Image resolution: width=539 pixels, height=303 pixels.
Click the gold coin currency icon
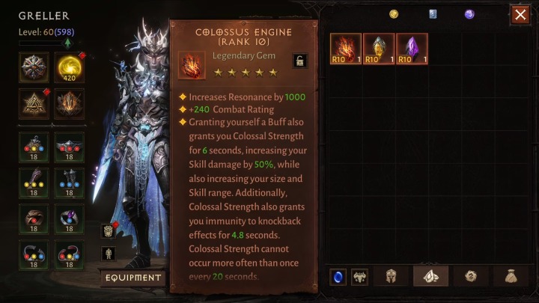click(x=394, y=14)
